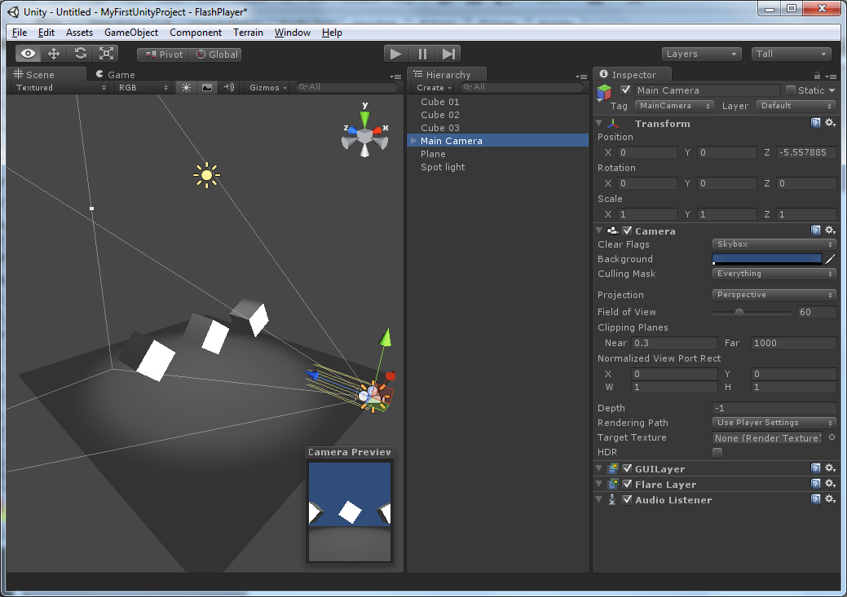847x597 pixels.
Task: Click the Play button
Action: 396,54
